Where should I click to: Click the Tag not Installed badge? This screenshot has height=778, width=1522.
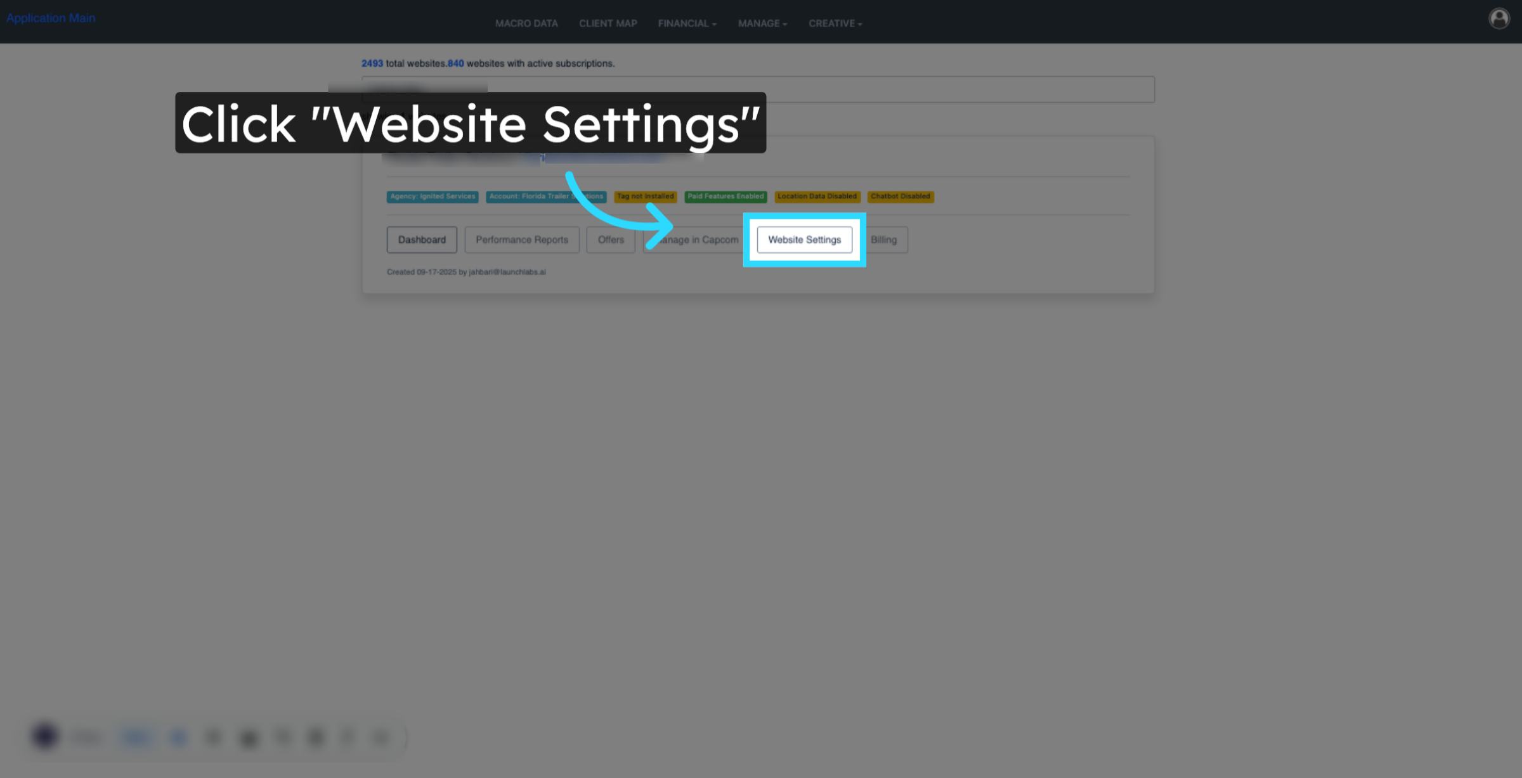pos(645,197)
